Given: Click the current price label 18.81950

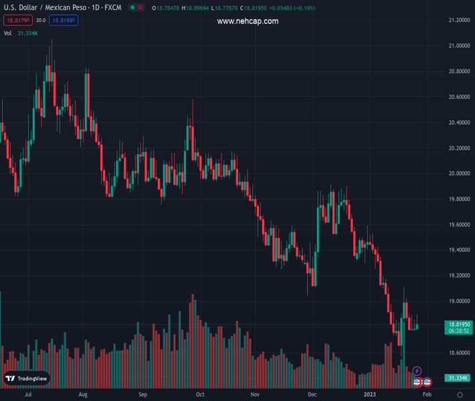Looking at the screenshot, I should 458,323.
